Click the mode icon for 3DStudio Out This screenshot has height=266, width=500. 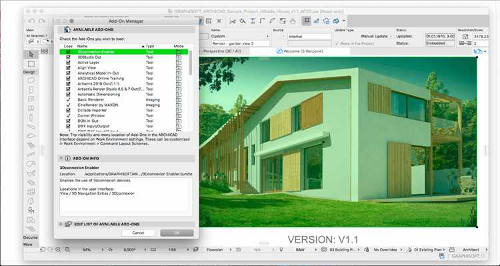tap(179, 57)
